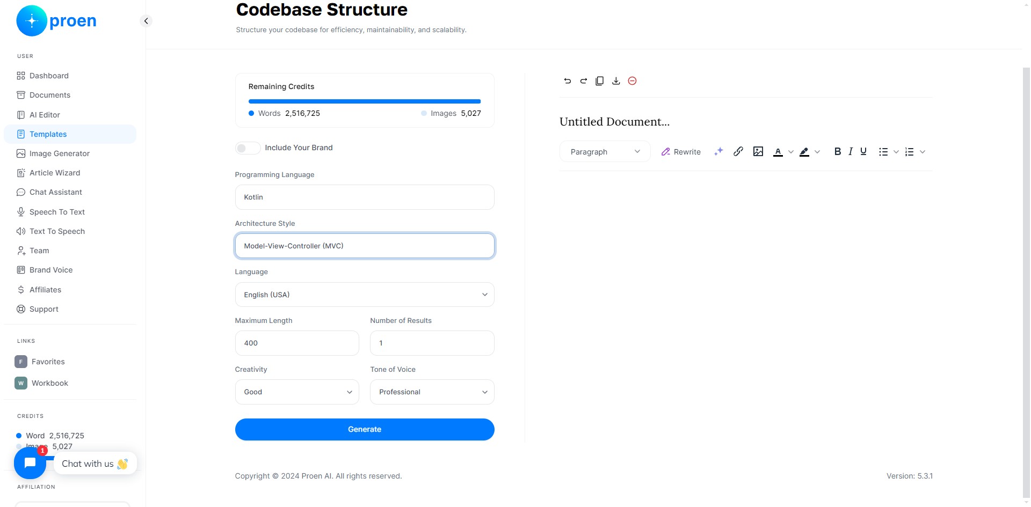1031x507 pixels.
Task: Open the Paragraph style dropdown
Action: (605, 152)
